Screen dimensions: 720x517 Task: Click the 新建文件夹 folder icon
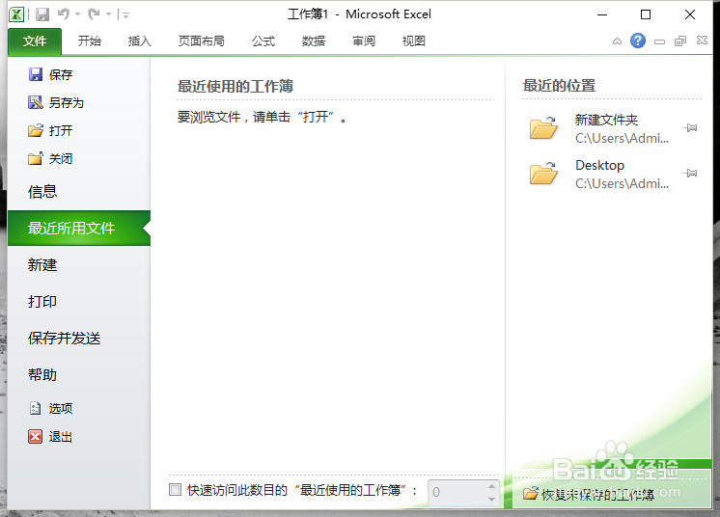[x=543, y=127]
